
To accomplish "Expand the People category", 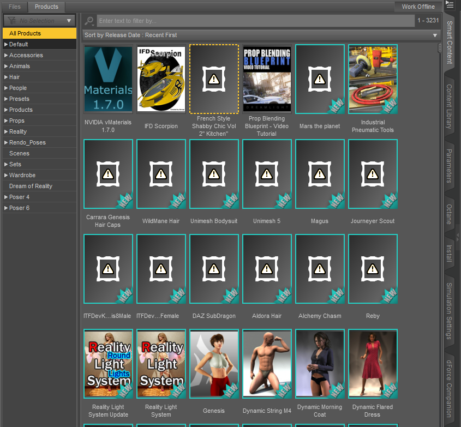I will pyautogui.click(x=6, y=88).
